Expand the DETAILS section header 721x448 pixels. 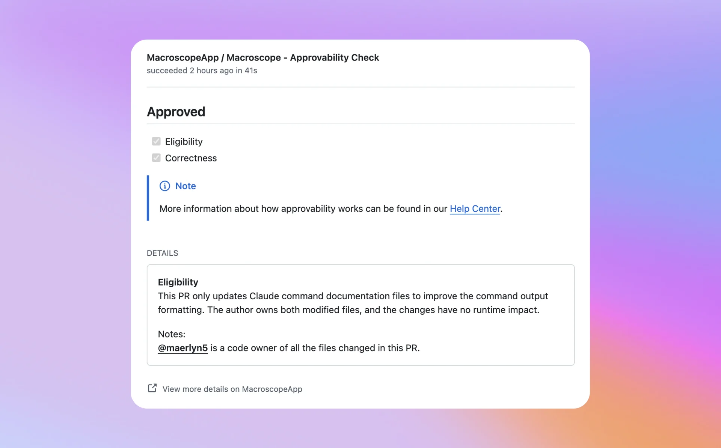pos(162,253)
